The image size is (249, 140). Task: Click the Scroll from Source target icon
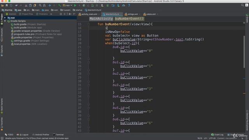61,14
